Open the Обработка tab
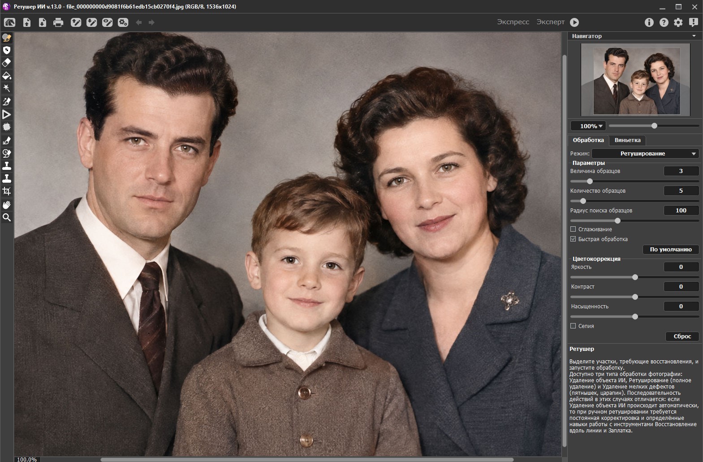The width and height of the screenshot is (703, 462). (588, 140)
